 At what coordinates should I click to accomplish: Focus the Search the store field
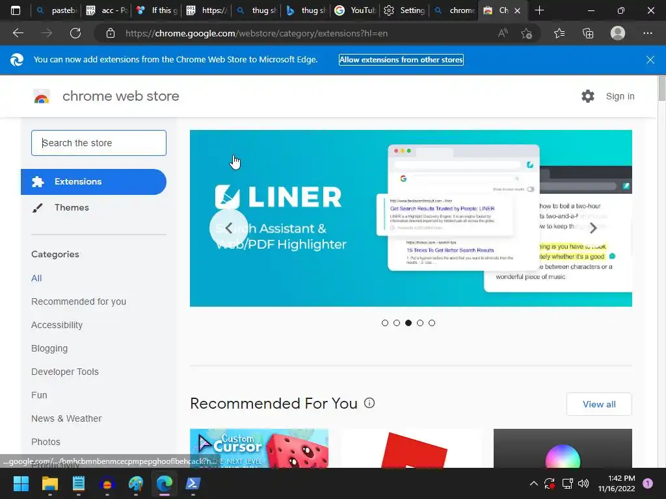point(99,143)
